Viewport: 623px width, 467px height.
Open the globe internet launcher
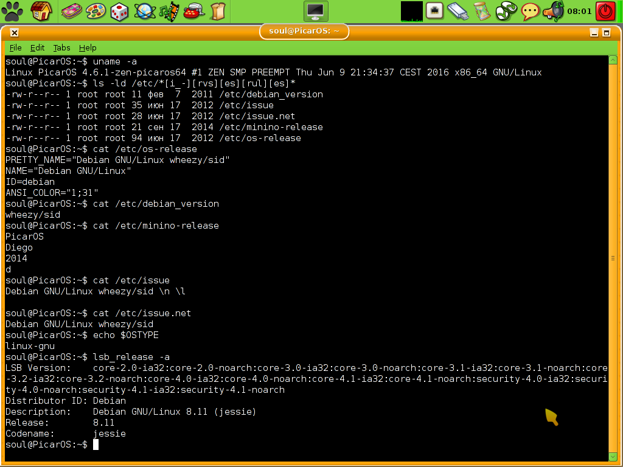pos(145,12)
